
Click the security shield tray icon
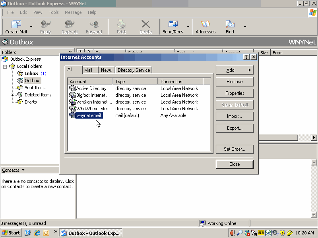point(283,233)
